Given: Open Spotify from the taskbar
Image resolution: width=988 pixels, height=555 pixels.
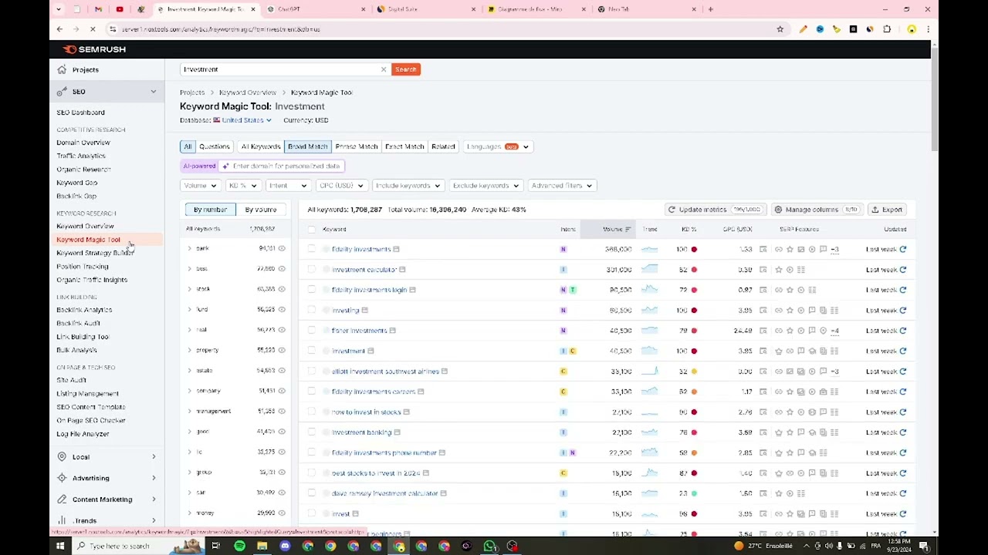Looking at the screenshot, I should (239, 546).
